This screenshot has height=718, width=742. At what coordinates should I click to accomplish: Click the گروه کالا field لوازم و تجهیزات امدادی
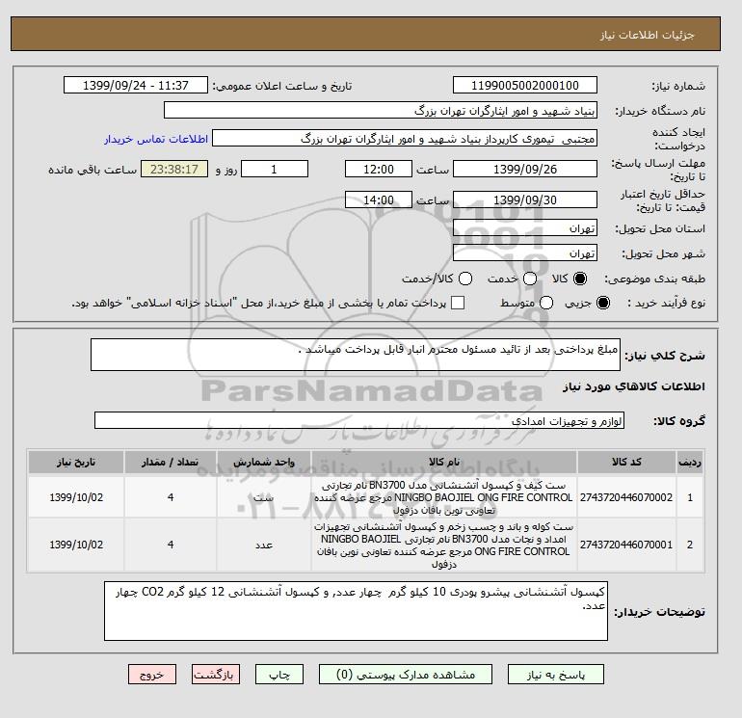point(359,420)
